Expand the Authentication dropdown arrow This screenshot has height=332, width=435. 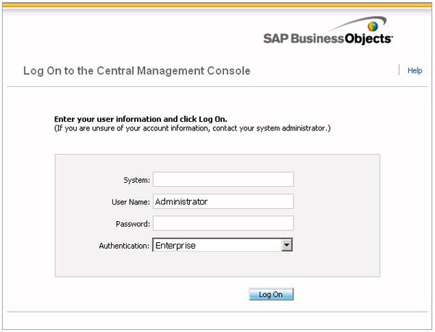point(286,246)
